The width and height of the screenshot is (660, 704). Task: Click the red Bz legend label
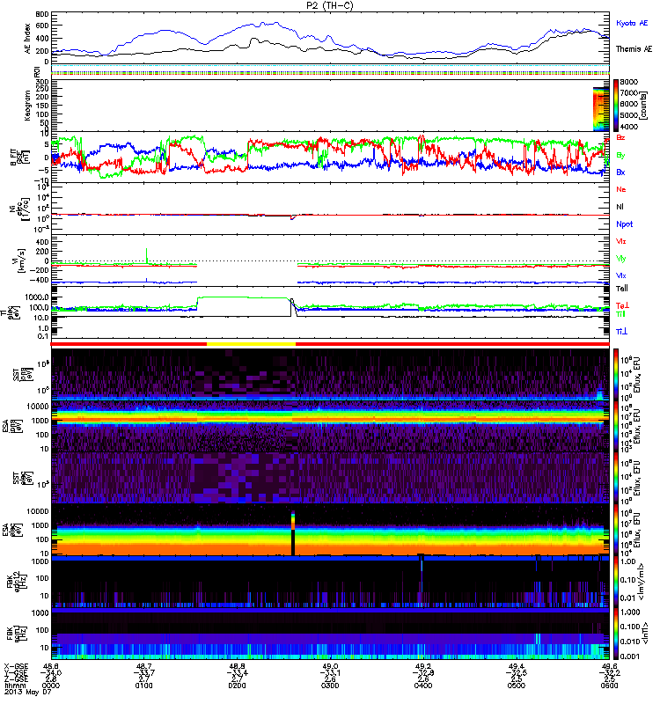[620, 138]
